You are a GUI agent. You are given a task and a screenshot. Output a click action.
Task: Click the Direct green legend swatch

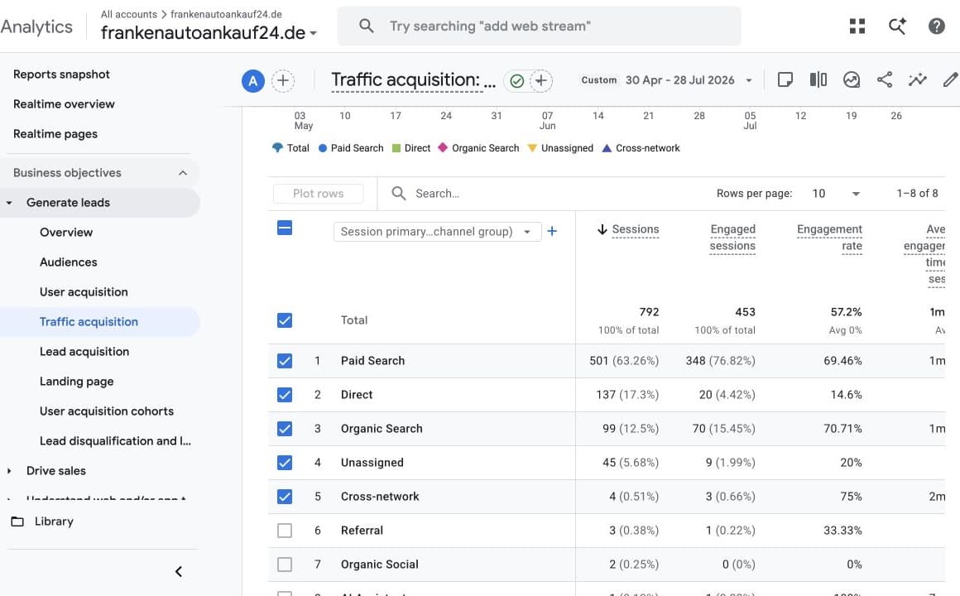396,148
